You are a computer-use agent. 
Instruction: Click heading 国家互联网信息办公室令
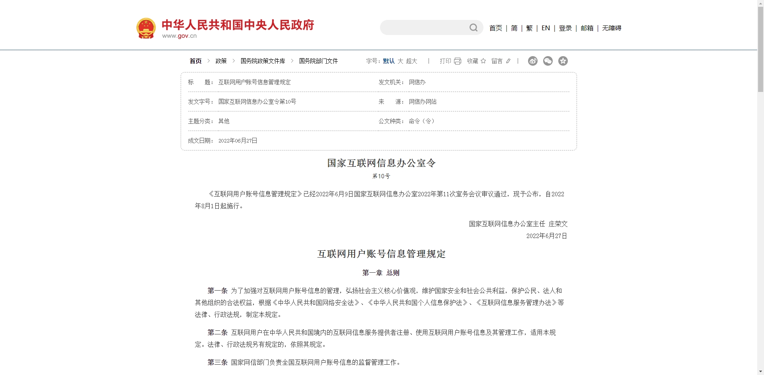coord(381,163)
